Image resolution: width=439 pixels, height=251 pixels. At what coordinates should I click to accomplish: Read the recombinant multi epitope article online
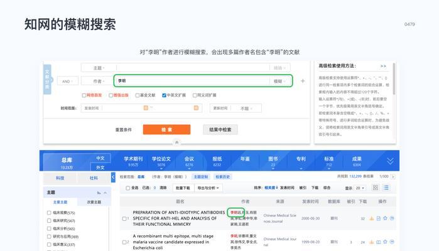[x=379, y=242]
